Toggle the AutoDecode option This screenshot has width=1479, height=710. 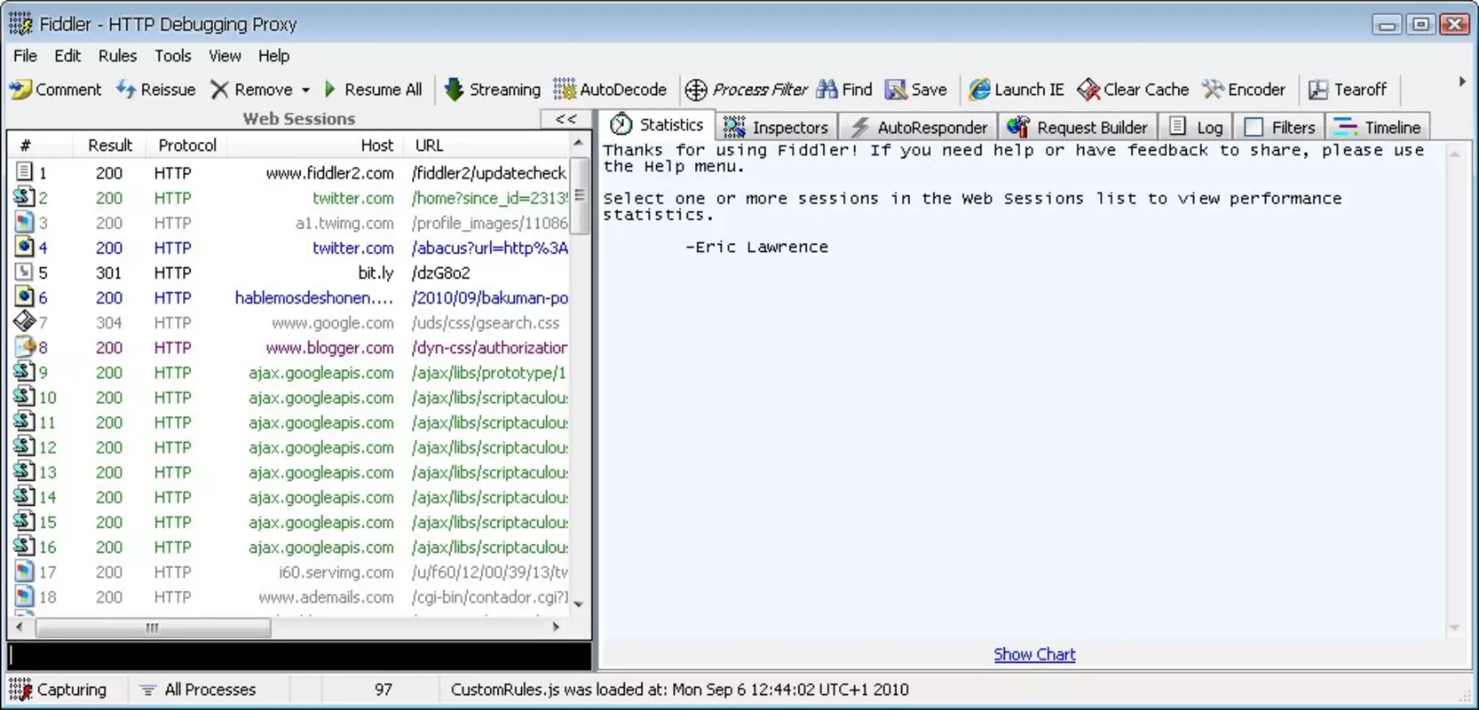pyautogui.click(x=610, y=90)
